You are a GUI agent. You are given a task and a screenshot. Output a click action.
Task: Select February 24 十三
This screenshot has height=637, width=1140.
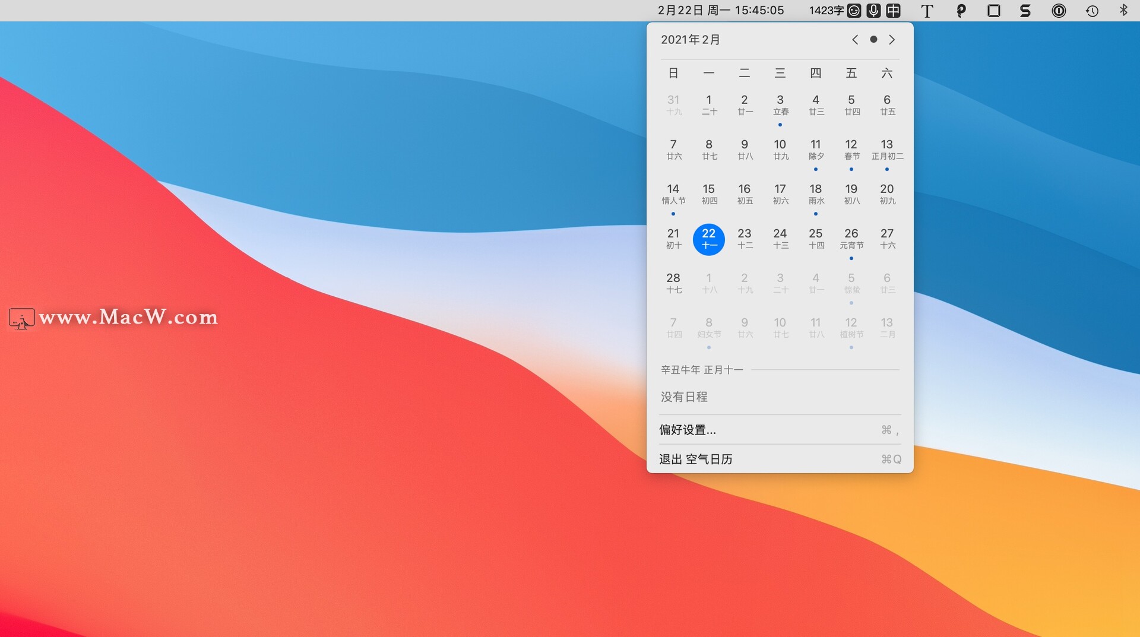point(780,239)
